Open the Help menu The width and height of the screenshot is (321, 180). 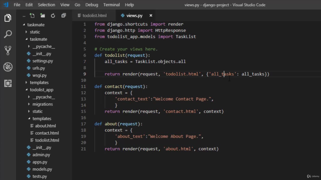point(129,5)
